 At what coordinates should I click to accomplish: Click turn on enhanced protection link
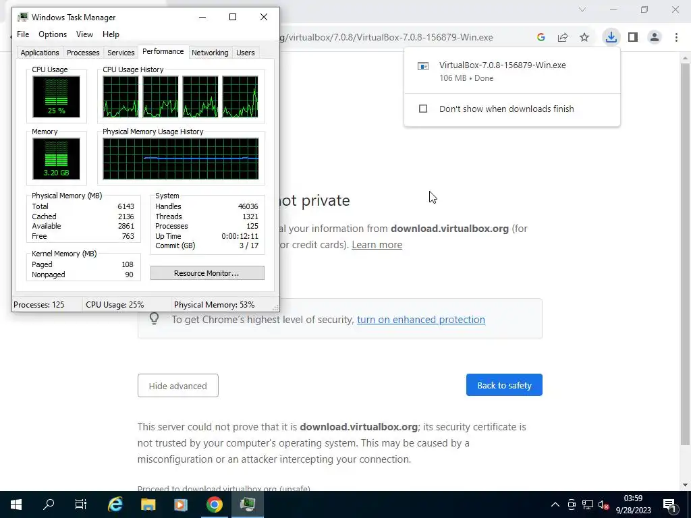tap(421, 319)
